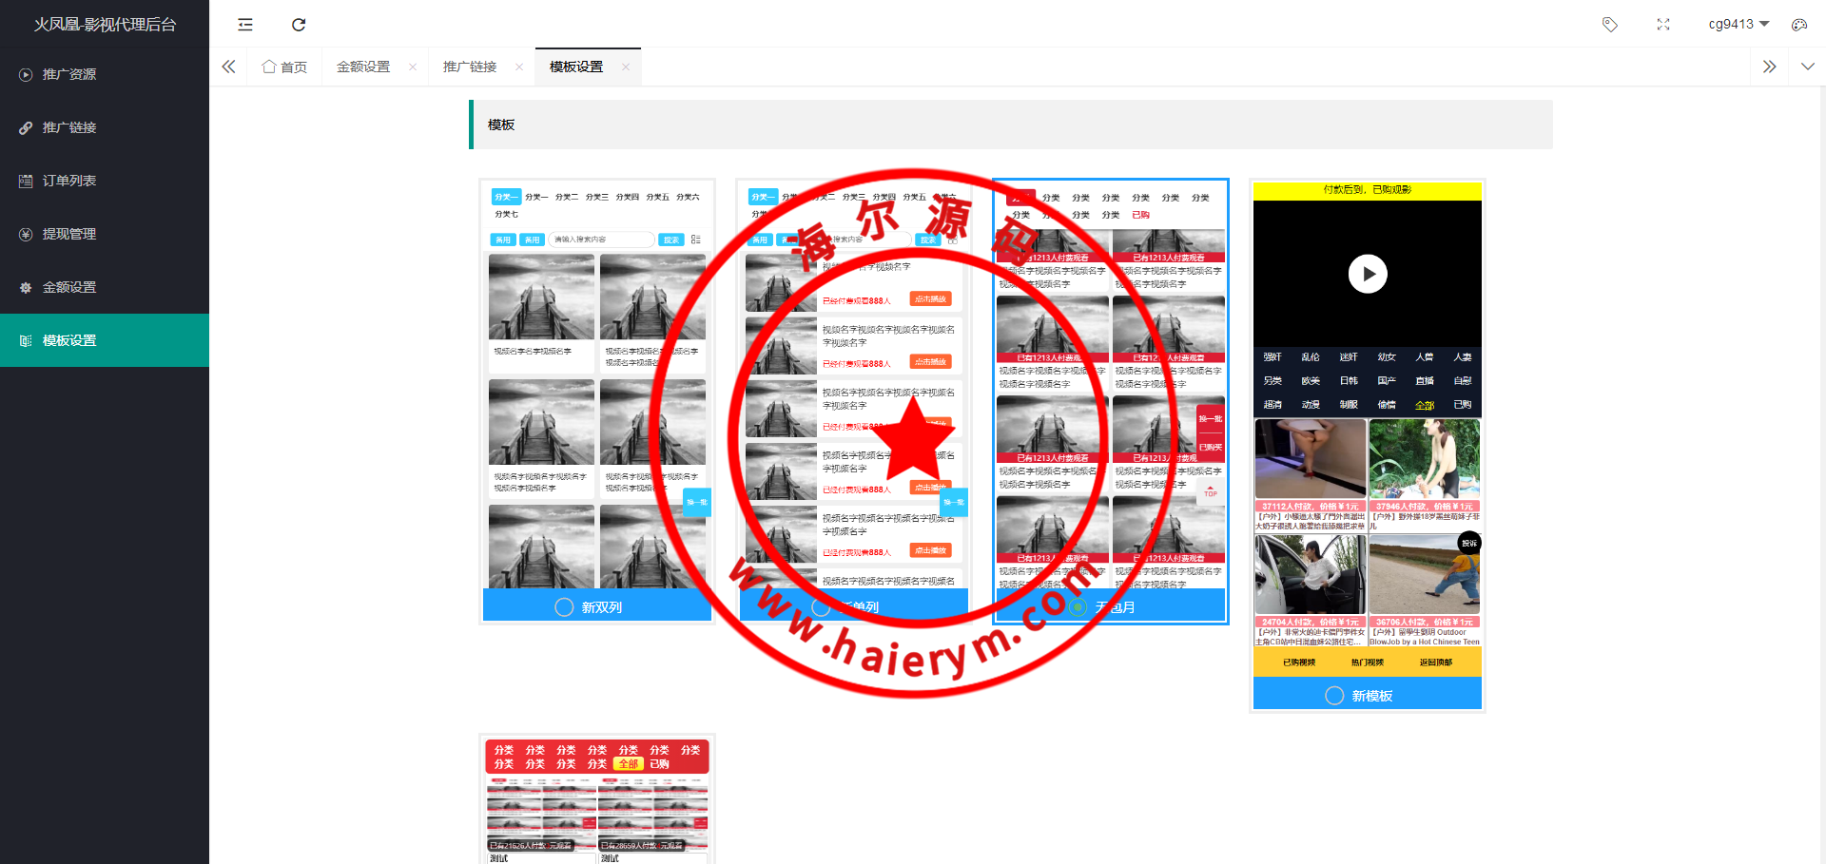Choose the selected blue-bordered template radio
The image size is (1826, 864).
click(1078, 607)
